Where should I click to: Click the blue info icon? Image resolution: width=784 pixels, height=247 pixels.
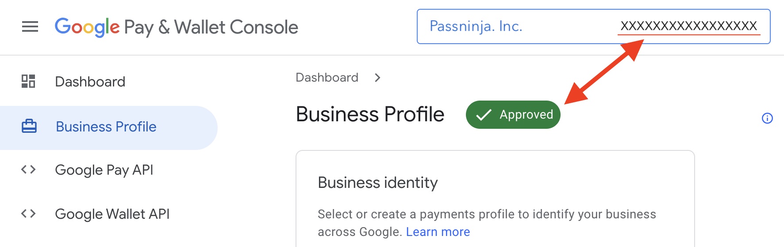click(x=767, y=118)
